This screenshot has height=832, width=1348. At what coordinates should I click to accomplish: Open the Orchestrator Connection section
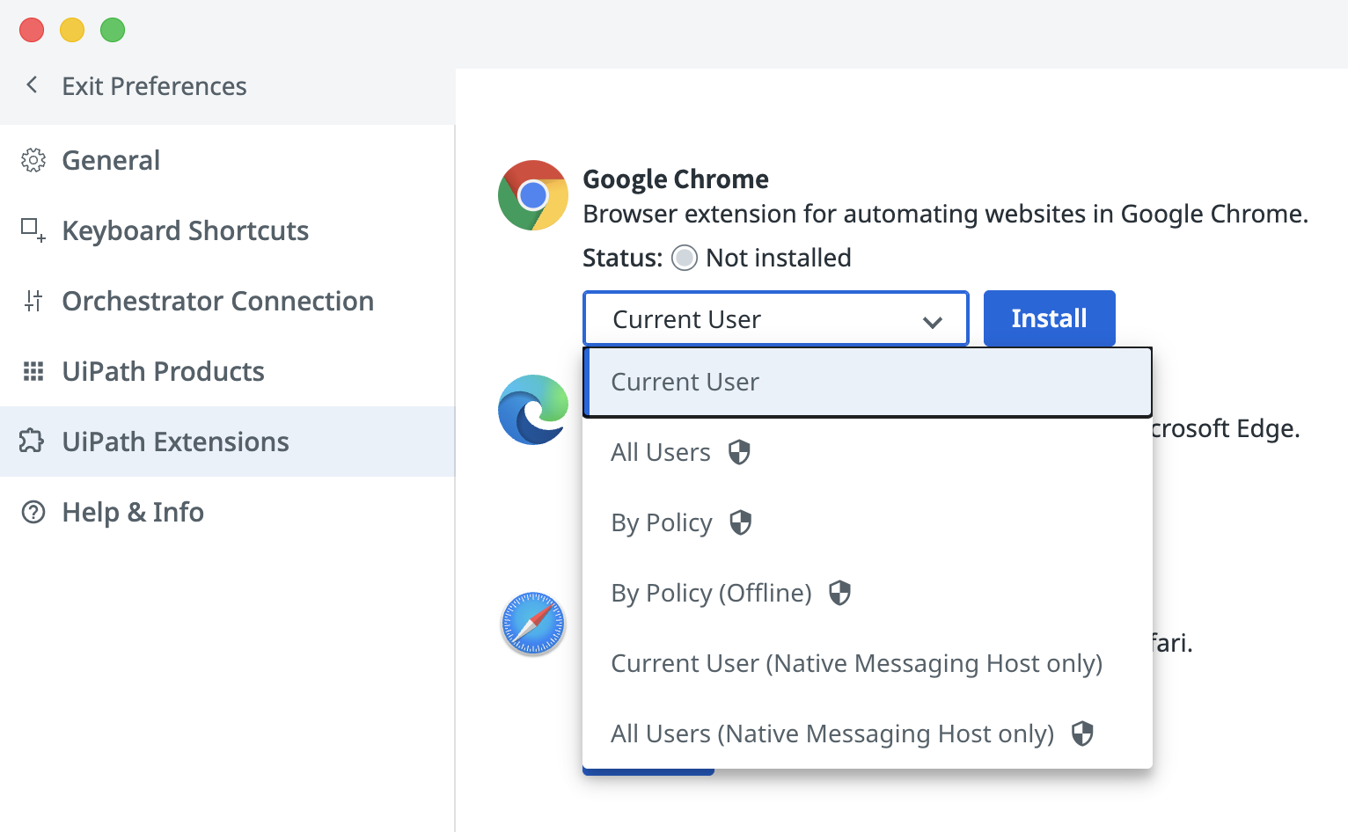pyautogui.click(x=227, y=301)
